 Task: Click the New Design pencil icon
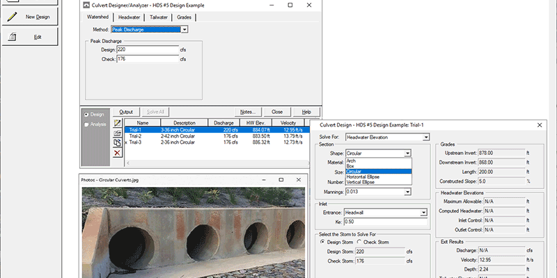click(x=13, y=16)
